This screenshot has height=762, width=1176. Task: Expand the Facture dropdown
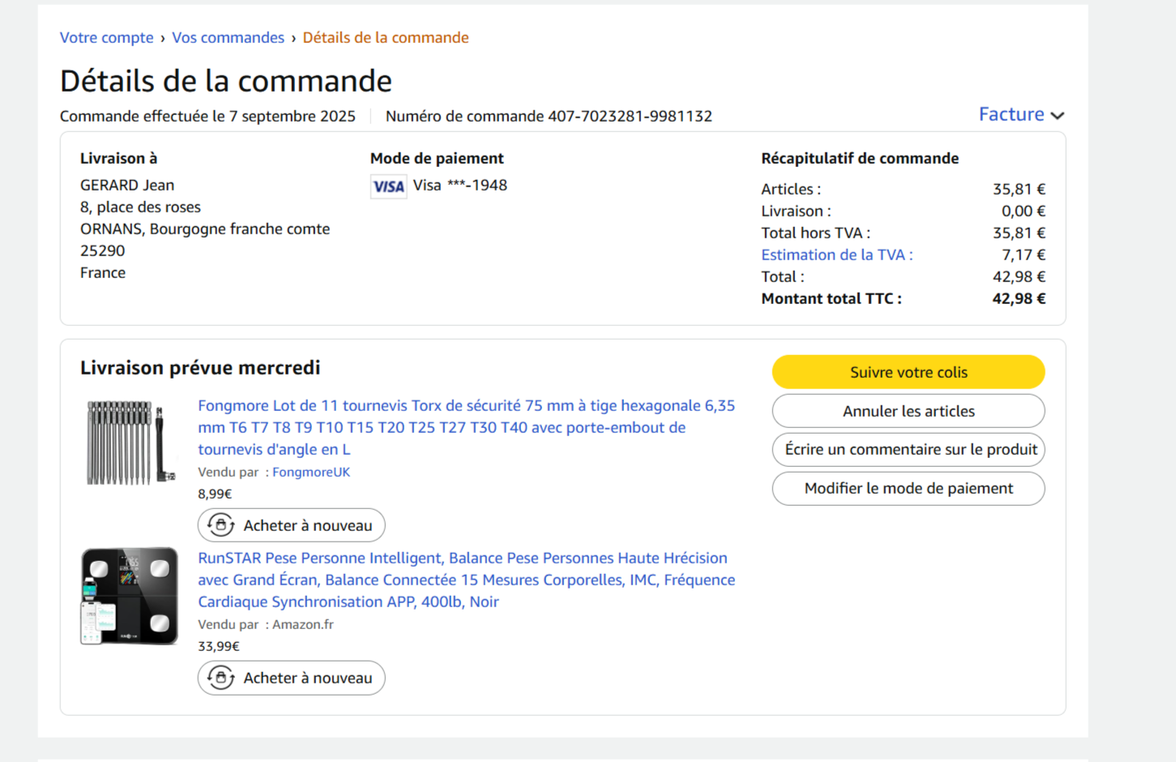click(x=1011, y=114)
